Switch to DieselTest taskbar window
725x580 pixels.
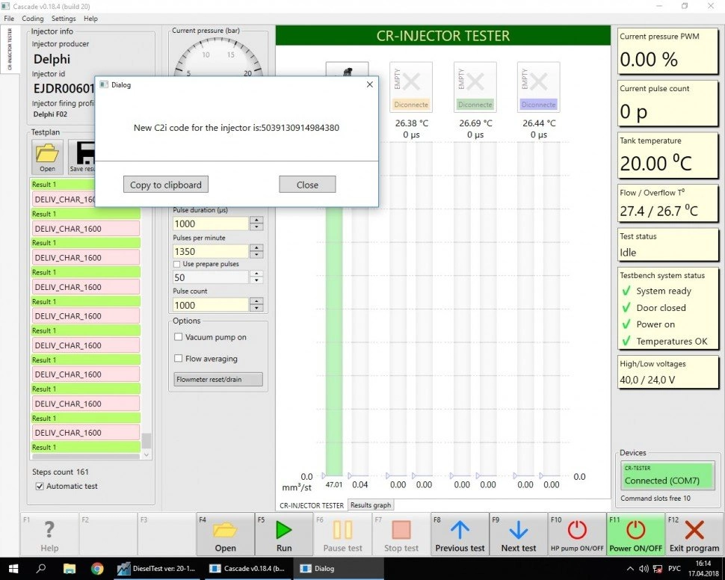tap(157, 569)
